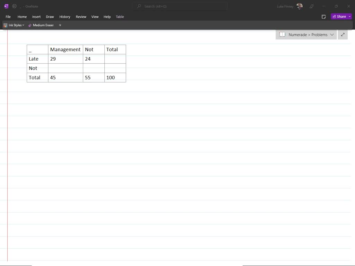This screenshot has width=355, height=266.
Task: Open the Customize Quick Access Toolbar dropdown
Action: coord(60,25)
